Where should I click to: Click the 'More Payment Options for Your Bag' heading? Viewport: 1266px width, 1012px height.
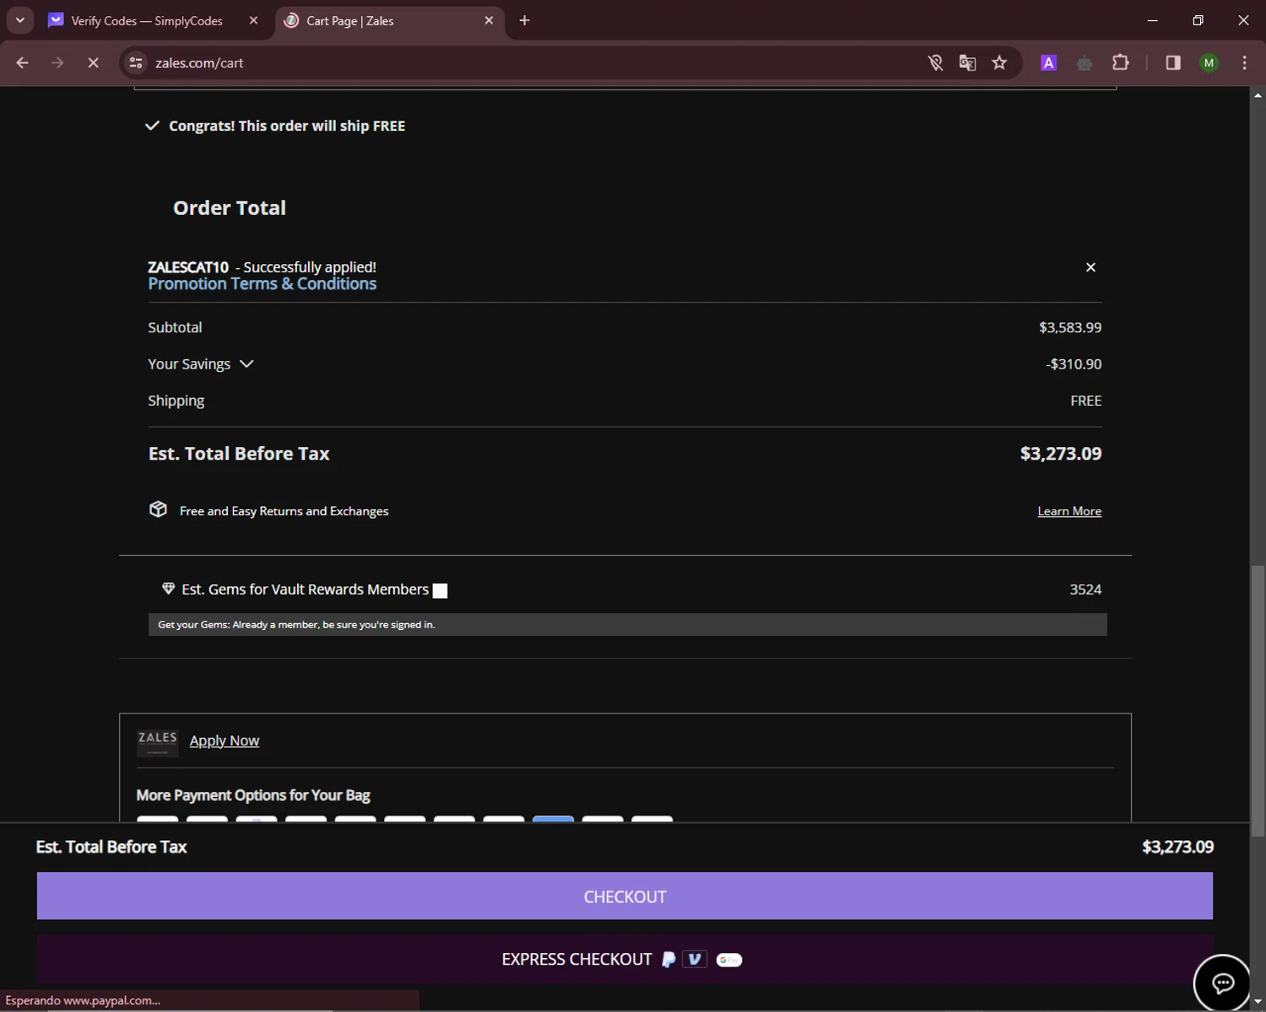pos(253,795)
